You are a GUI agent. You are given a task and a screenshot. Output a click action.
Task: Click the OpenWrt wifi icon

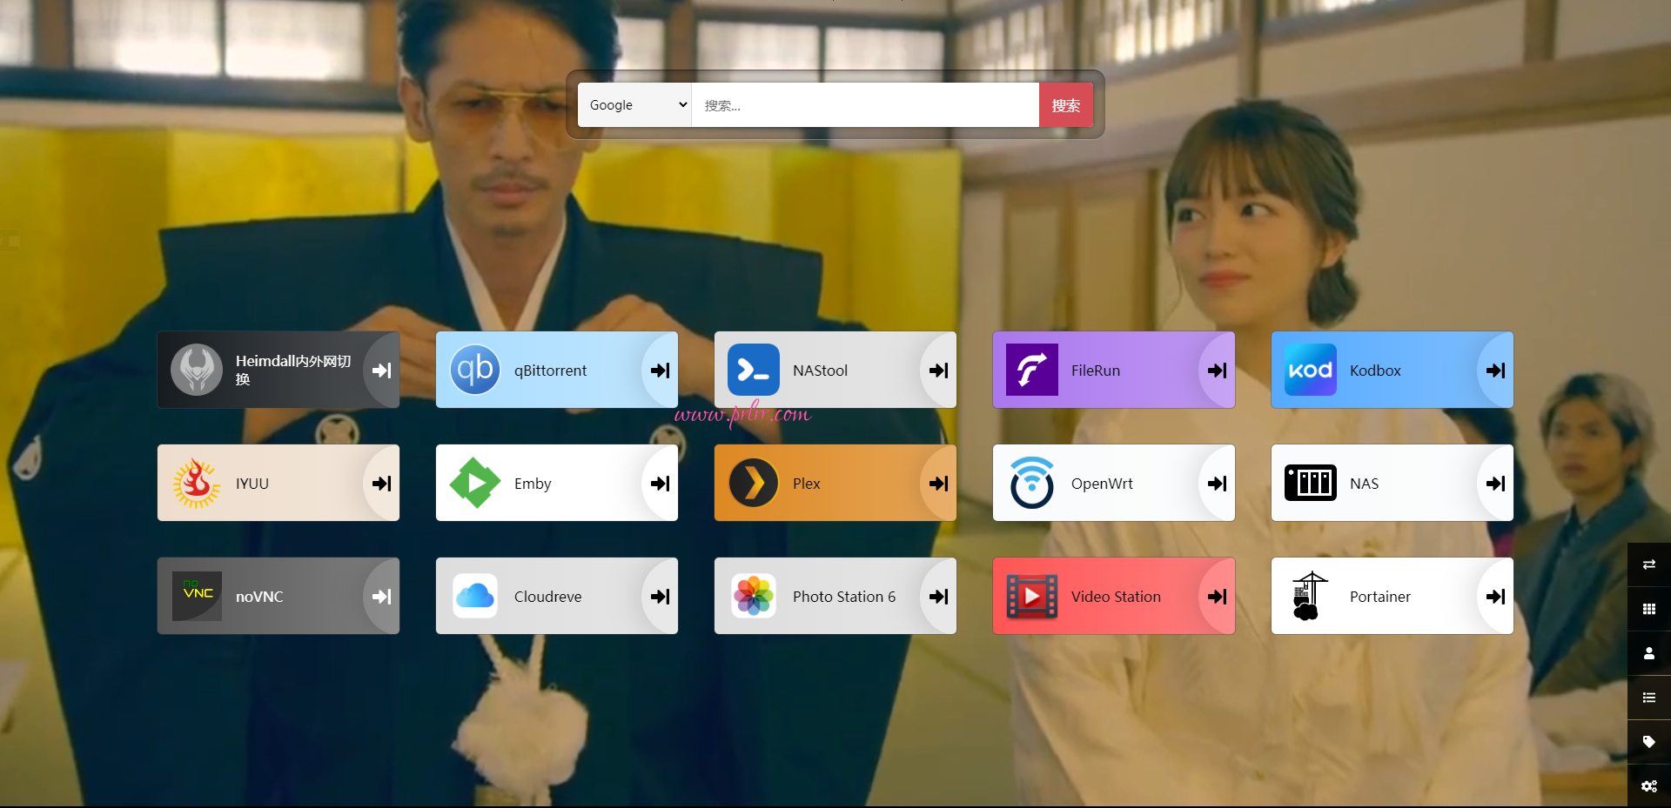(1032, 484)
